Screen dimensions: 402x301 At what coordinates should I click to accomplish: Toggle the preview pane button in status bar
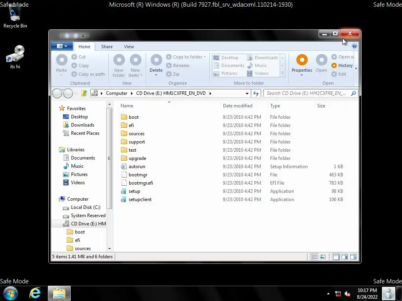click(x=353, y=257)
